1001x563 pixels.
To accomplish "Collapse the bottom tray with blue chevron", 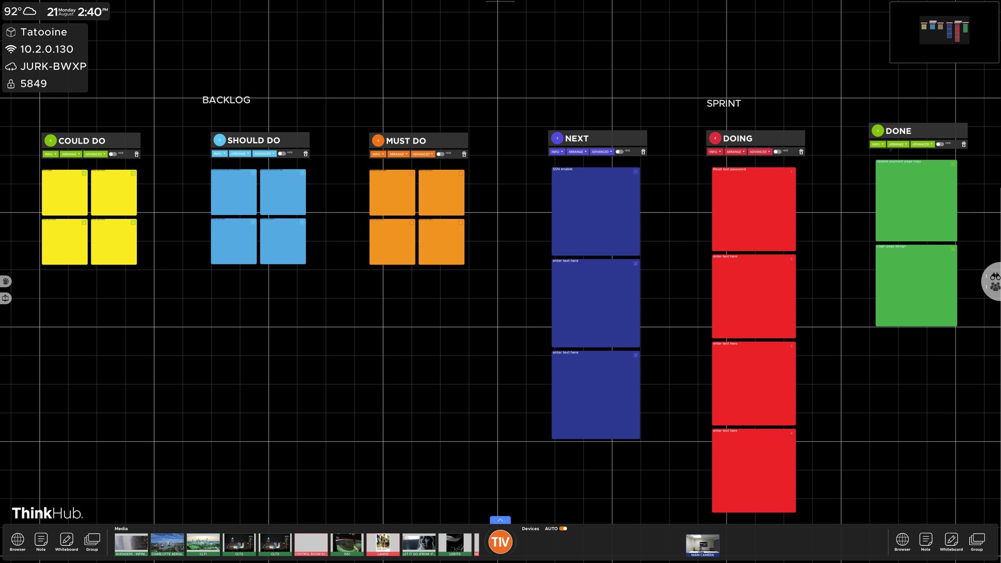I will (500, 520).
